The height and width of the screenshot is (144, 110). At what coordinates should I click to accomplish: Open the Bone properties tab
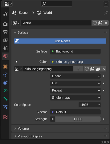5,99
